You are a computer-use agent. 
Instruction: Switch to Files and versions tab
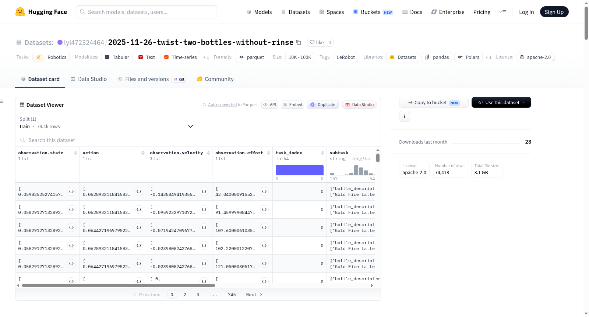tap(152, 79)
